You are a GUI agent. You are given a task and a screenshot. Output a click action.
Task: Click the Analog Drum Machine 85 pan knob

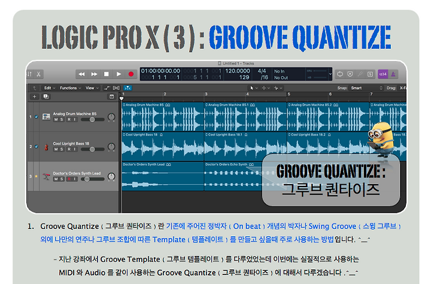pyautogui.click(x=111, y=117)
